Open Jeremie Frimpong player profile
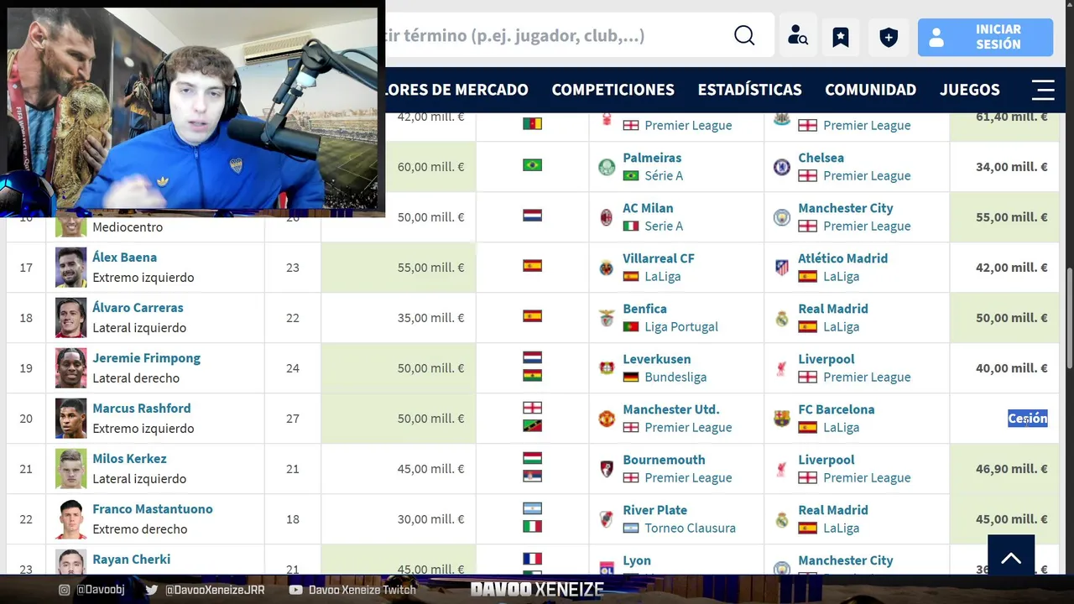 [146, 358]
